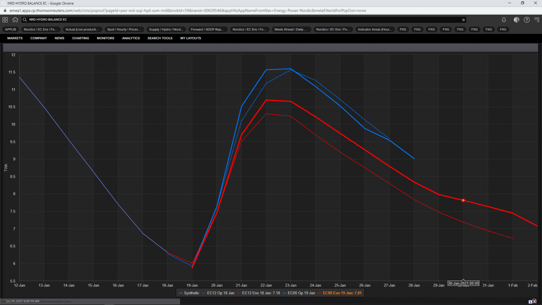Screen dimensions: 542x305
Task: Click the NRD HYDRO BALANCE EC search field
Action: (x=232, y=20)
